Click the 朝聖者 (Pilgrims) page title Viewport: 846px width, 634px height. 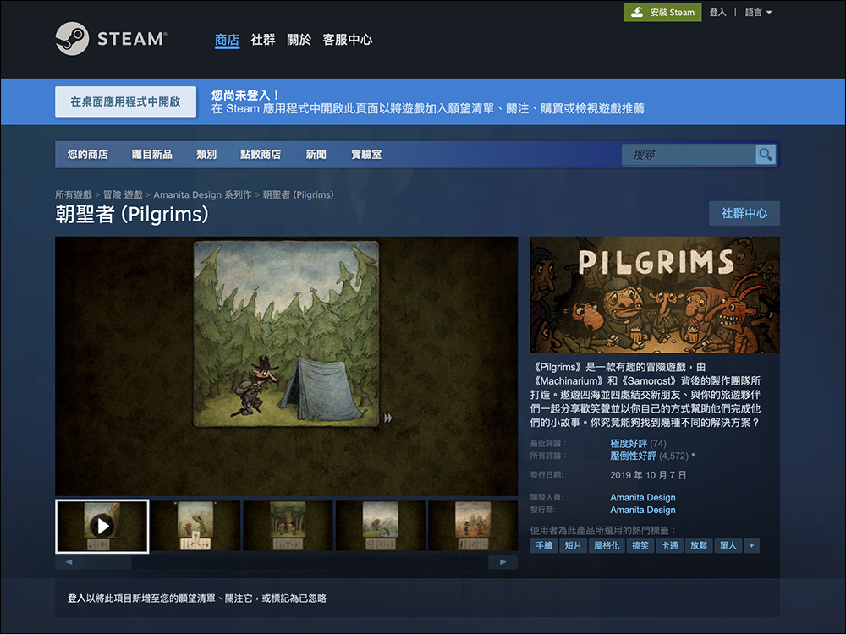click(132, 215)
